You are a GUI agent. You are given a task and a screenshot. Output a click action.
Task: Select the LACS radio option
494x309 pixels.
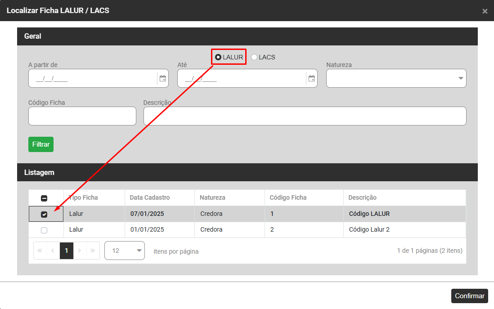pos(254,57)
